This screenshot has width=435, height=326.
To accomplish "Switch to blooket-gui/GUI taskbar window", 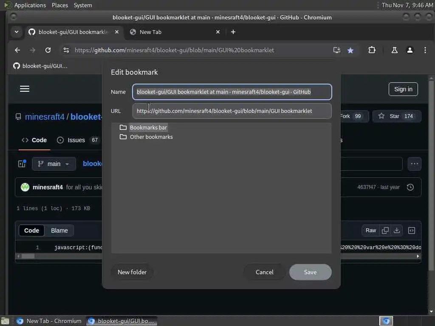I will (121, 321).
